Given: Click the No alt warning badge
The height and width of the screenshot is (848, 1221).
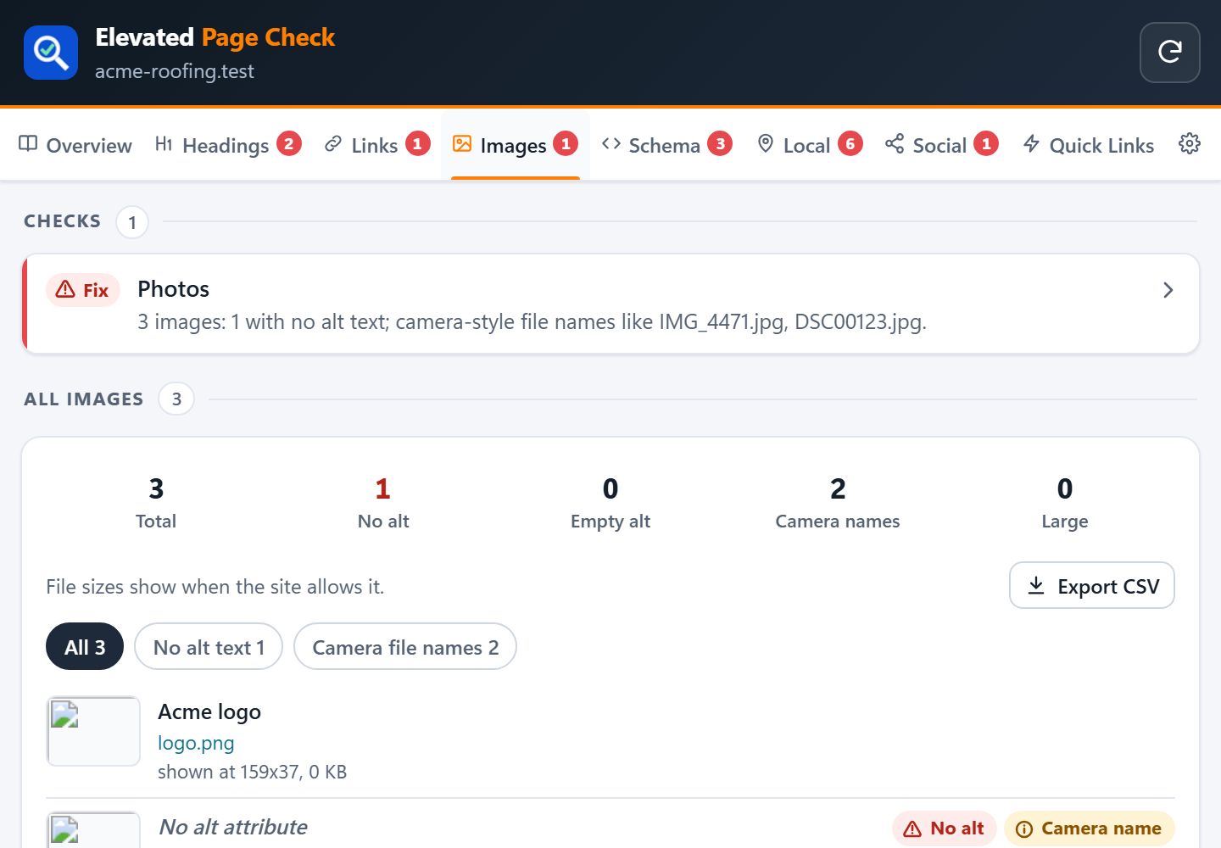Looking at the screenshot, I should click(944, 828).
